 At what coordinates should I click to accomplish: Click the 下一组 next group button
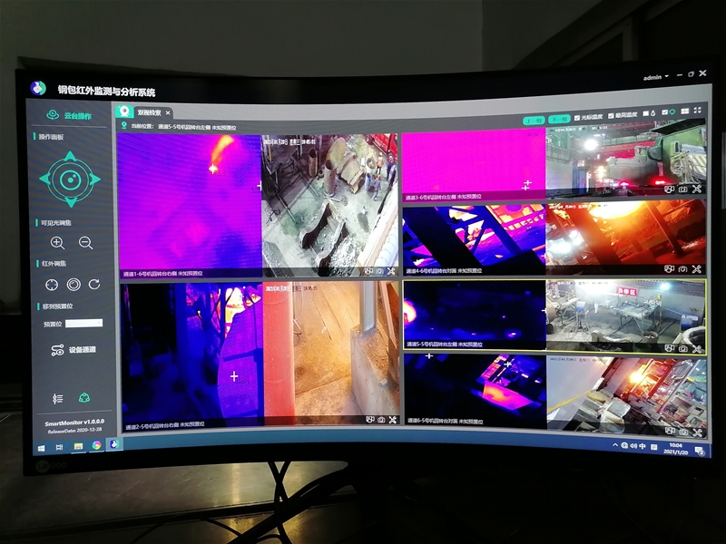[x=559, y=119]
